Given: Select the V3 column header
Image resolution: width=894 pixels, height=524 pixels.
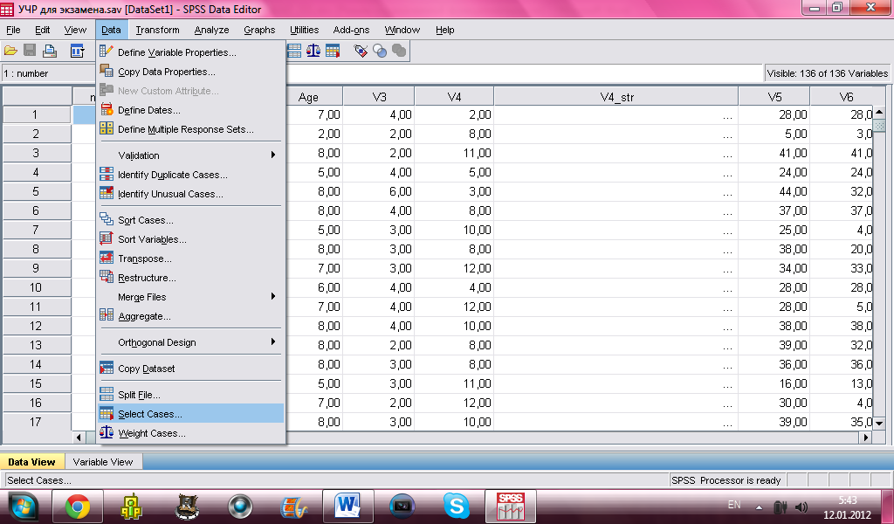Looking at the screenshot, I should 379,97.
